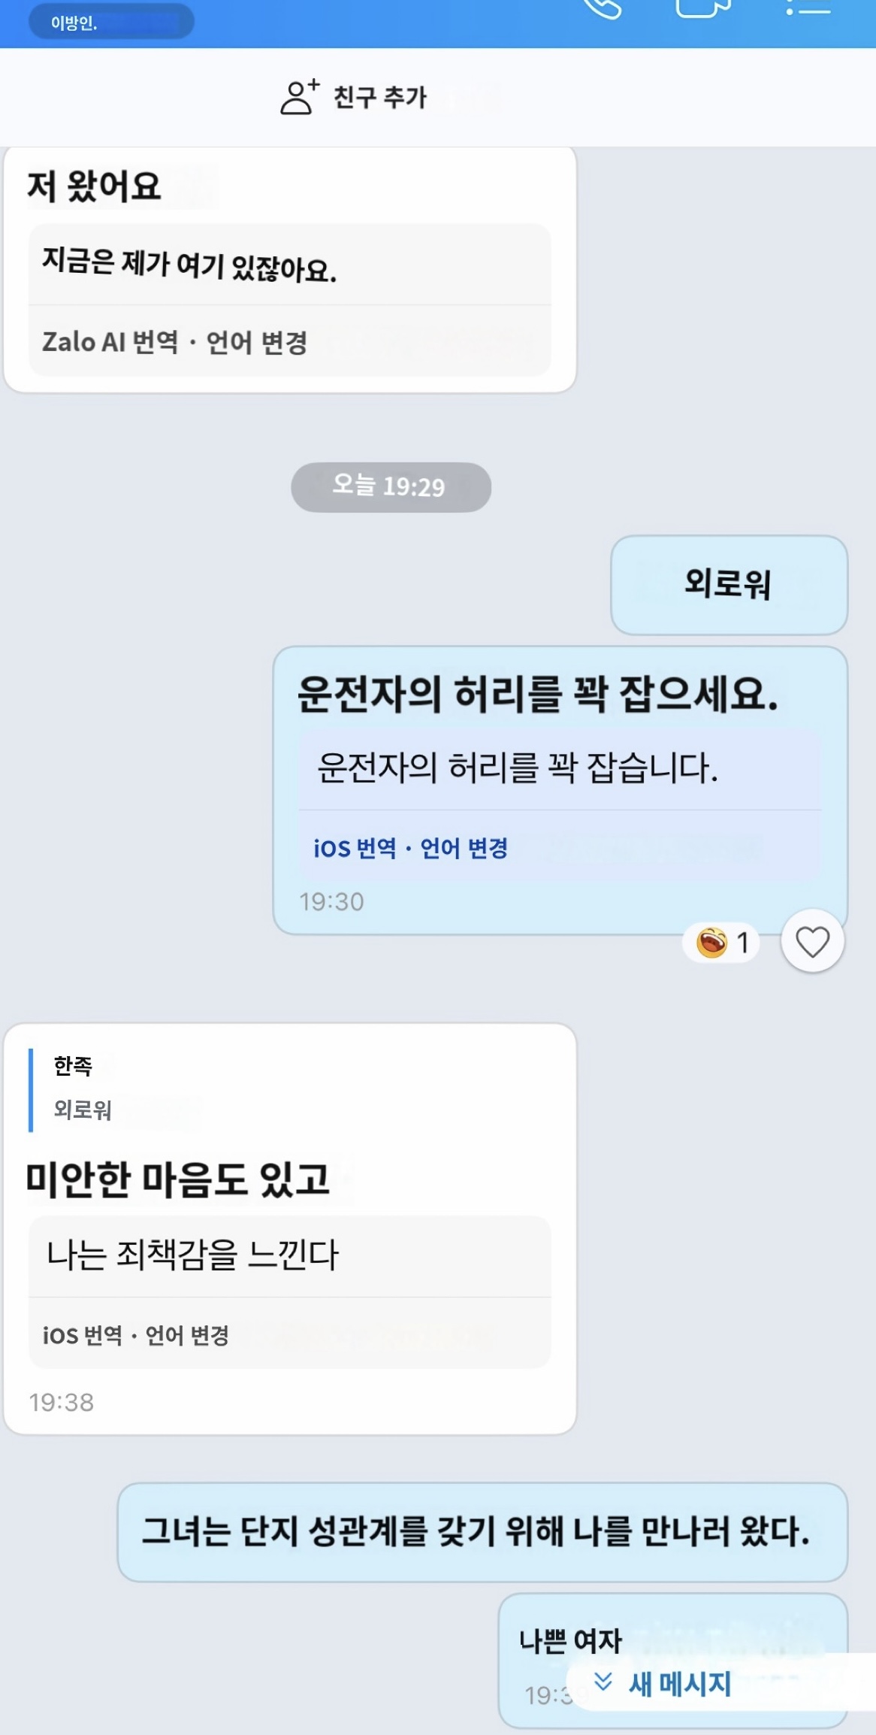Toggle the heart reaction on the 19:30 message

point(812,941)
